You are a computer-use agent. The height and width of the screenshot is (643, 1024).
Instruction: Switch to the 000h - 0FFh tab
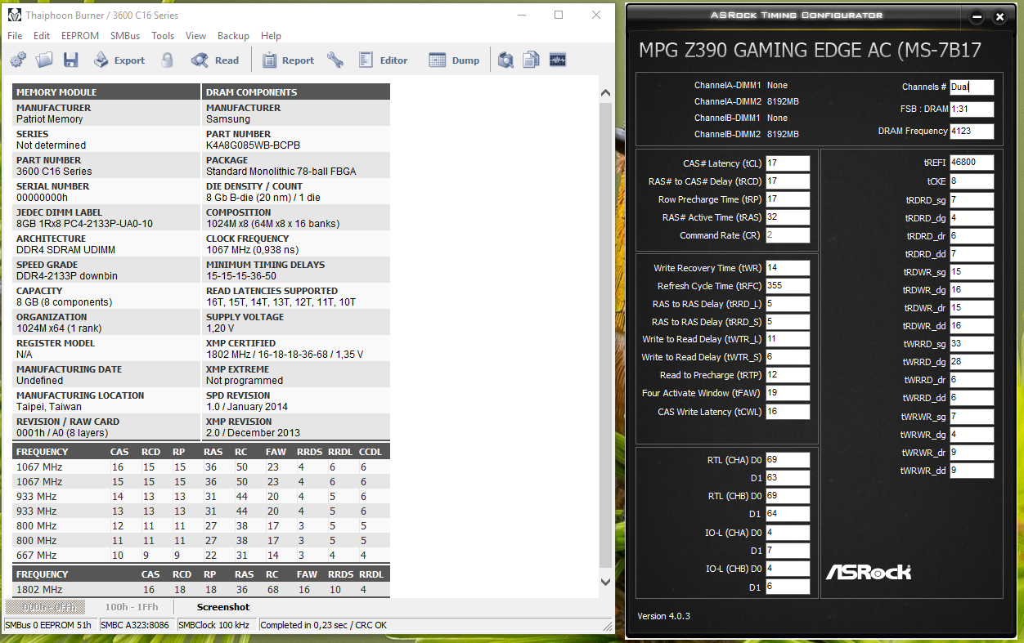45,607
